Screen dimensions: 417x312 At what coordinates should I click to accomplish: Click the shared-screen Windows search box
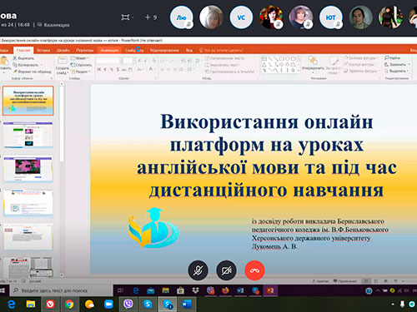coord(62,290)
